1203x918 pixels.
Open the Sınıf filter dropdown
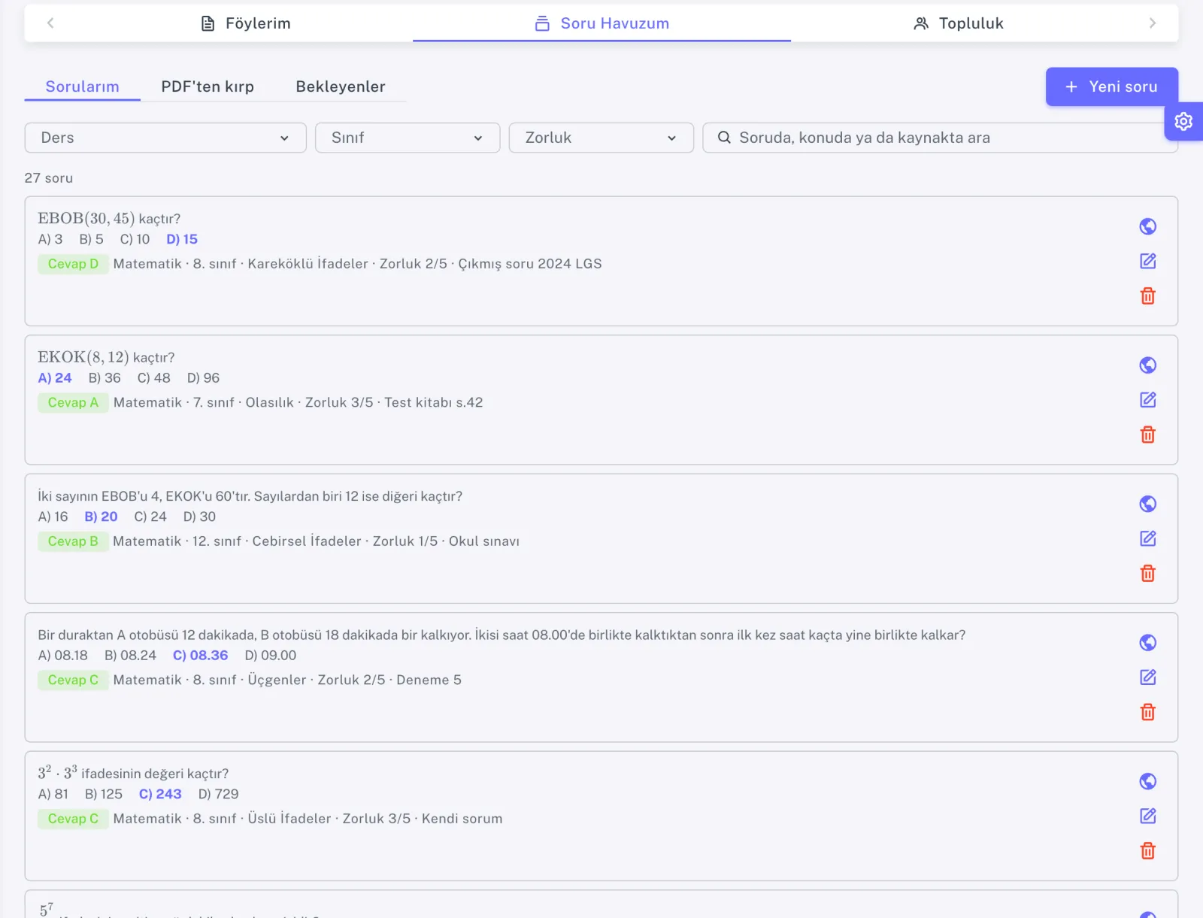(408, 138)
